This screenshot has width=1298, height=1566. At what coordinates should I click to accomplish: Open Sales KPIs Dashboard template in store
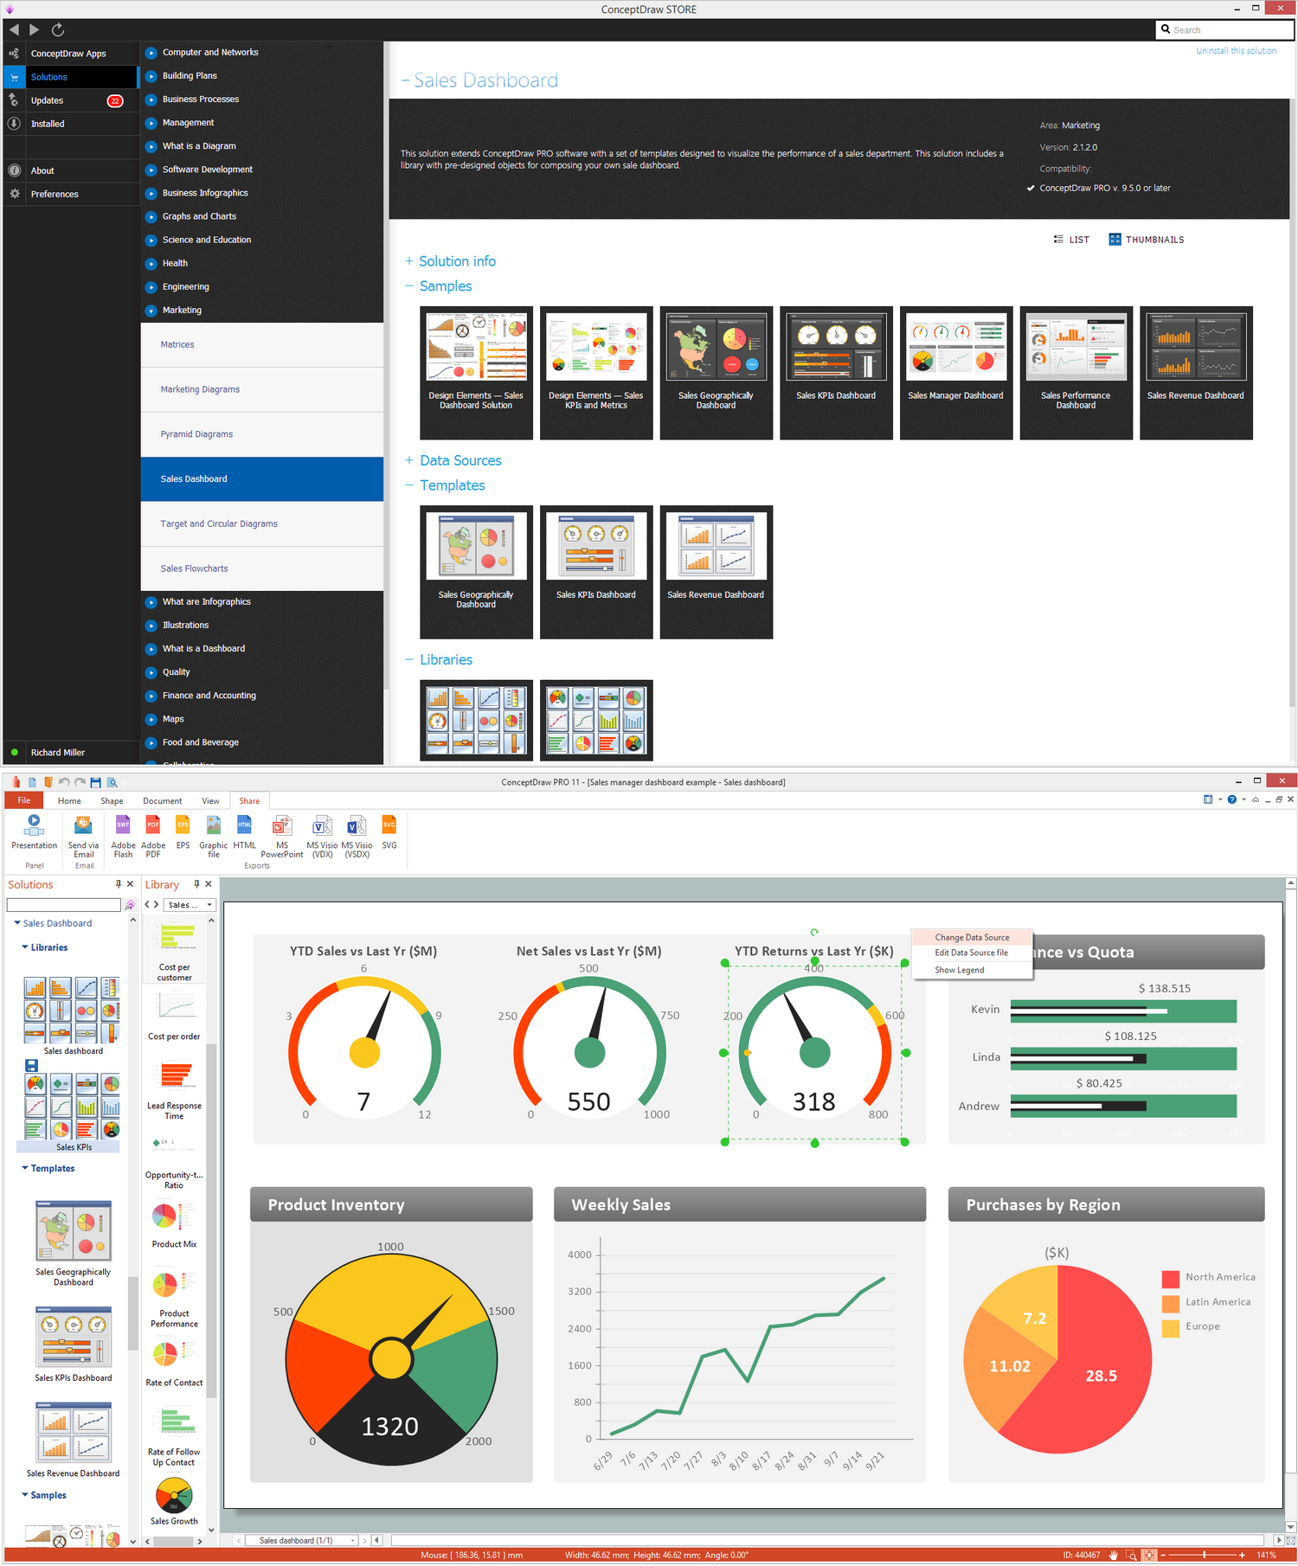tap(596, 572)
